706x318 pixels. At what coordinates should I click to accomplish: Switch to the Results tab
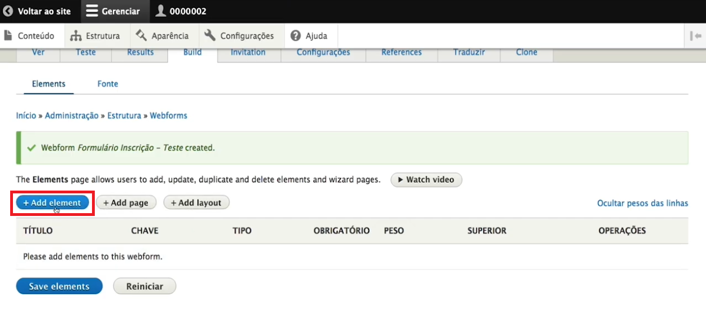[140, 52]
